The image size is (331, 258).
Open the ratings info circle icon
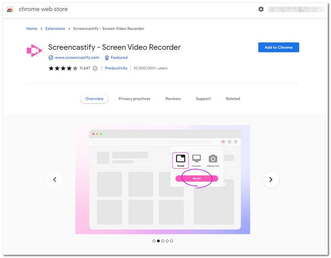pos(95,68)
